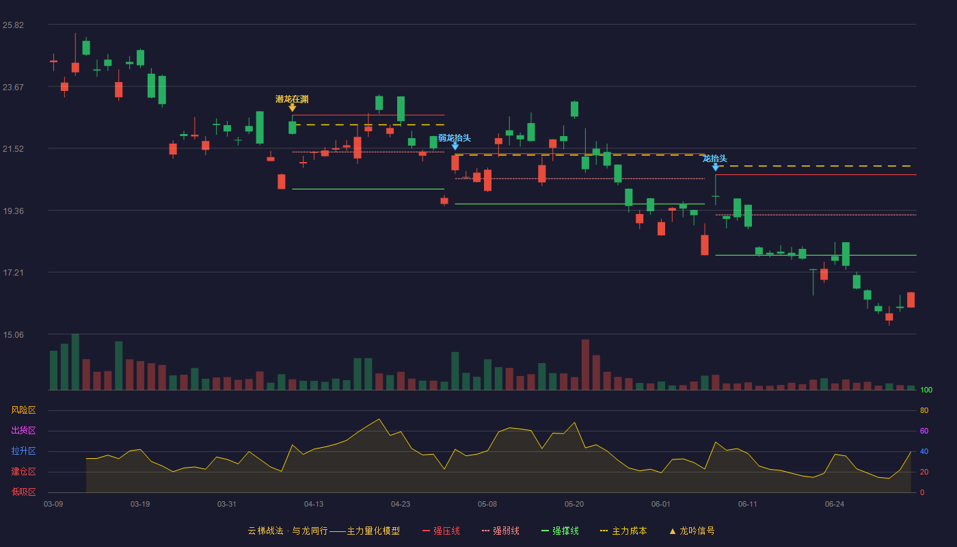Image resolution: width=957 pixels, height=547 pixels.
Task: Click the 06-24 date label
Action: coord(835,504)
